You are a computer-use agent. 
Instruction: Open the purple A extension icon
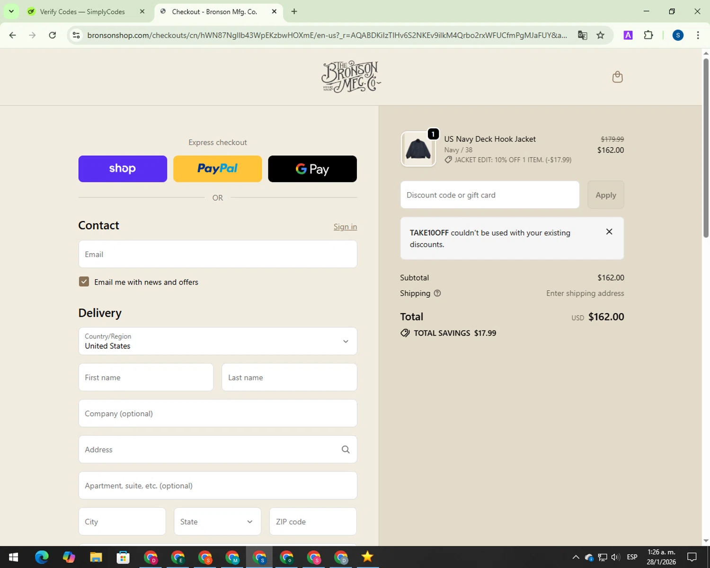tap(628, 35)
